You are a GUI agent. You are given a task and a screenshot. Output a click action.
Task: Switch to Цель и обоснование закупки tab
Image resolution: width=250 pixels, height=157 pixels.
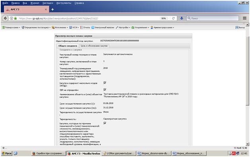point(94,46)
